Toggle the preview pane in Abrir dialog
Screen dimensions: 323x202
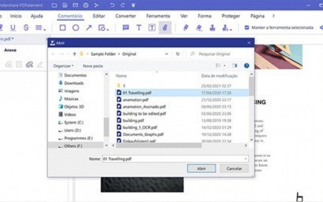(x=235, y=66)
